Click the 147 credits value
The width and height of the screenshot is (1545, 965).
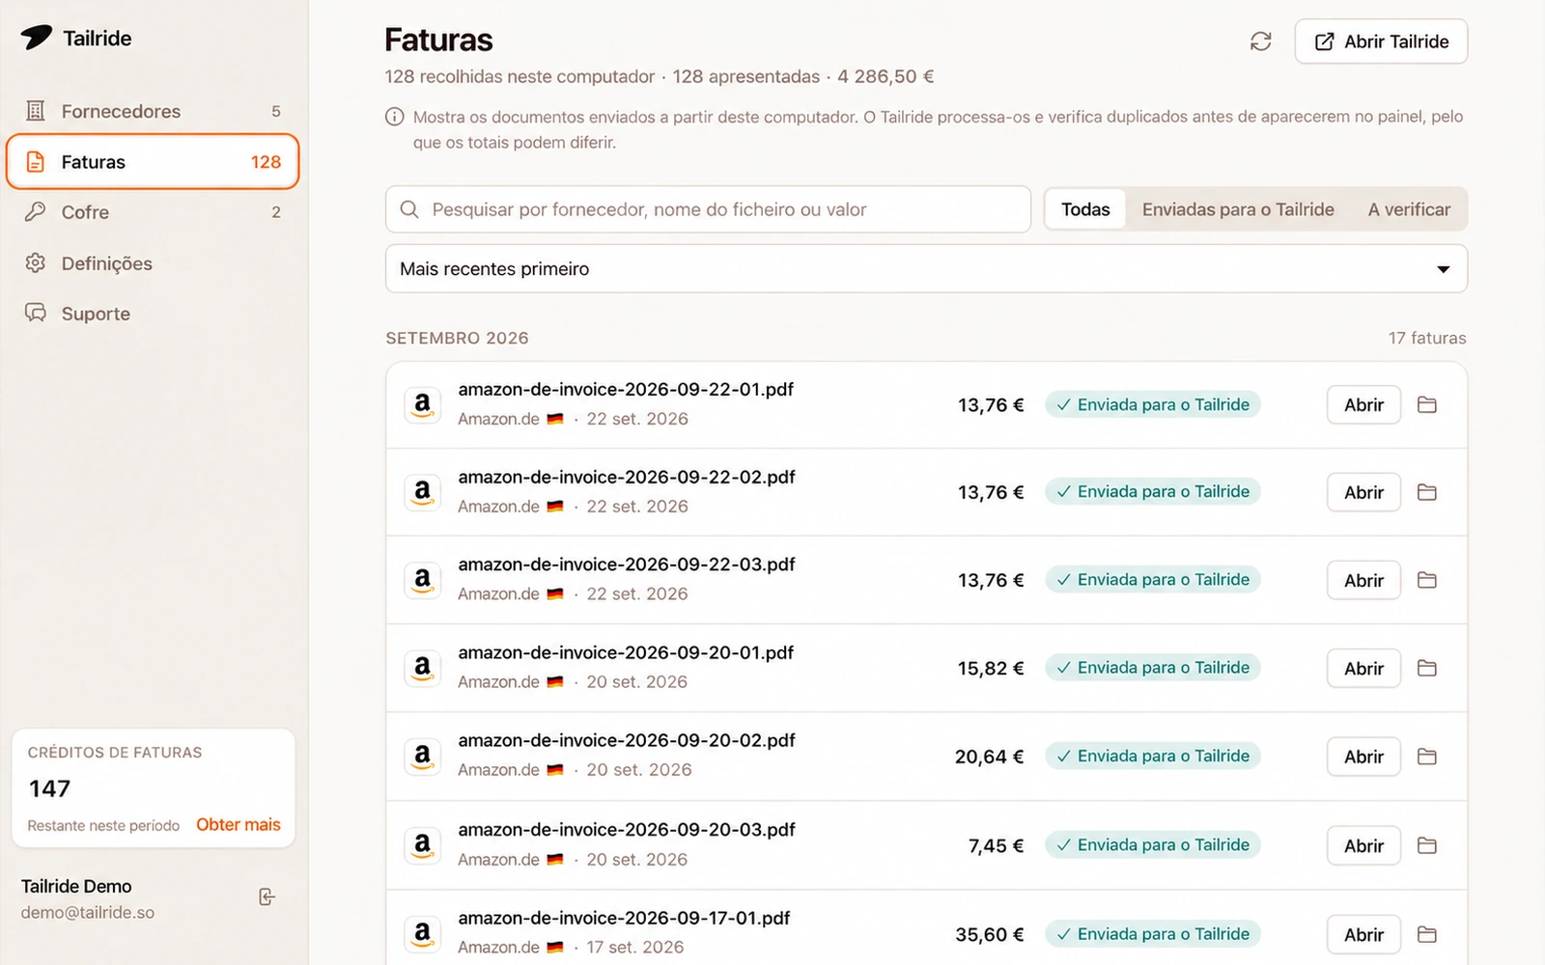point(49,788)
